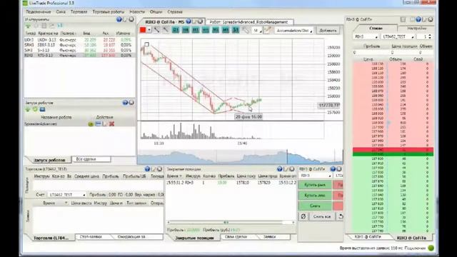Click the Купить рын button
The image size is (457, 257).
[x=315, y=185]
